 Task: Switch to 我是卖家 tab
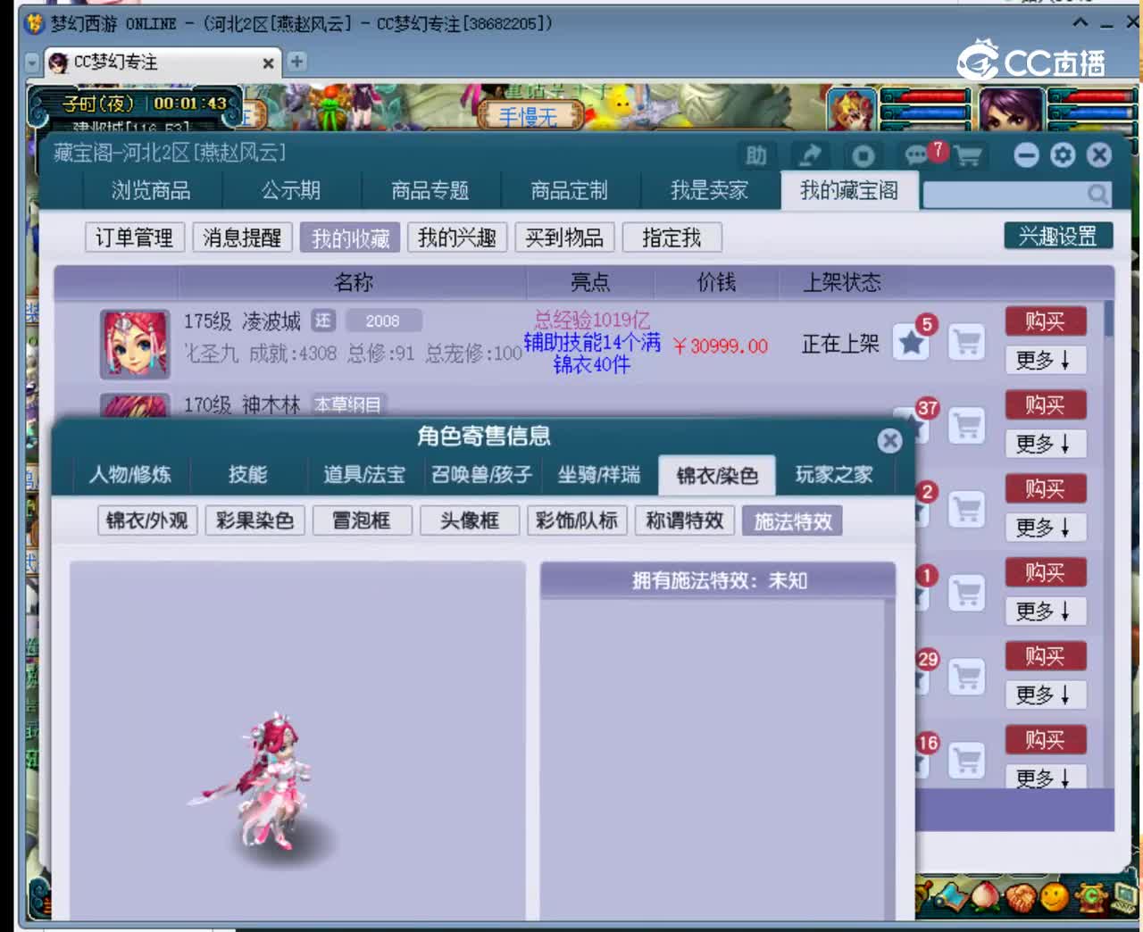[x=709, y=191]
